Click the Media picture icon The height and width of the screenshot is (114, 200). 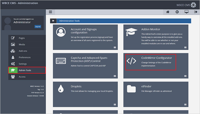coord(13,44)
